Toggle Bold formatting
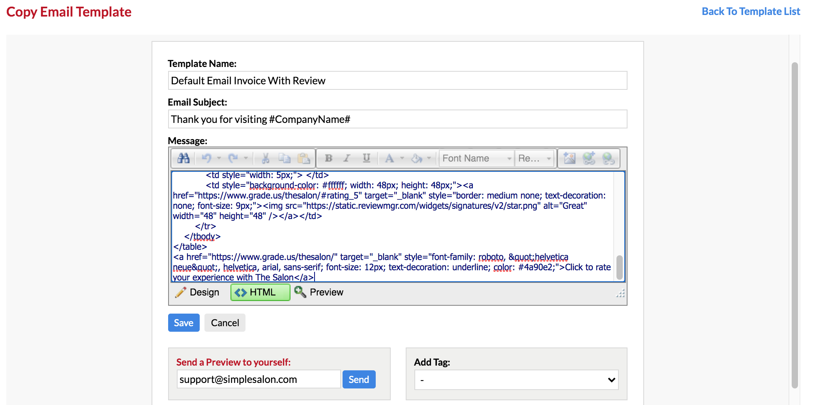 coord(328,158)
